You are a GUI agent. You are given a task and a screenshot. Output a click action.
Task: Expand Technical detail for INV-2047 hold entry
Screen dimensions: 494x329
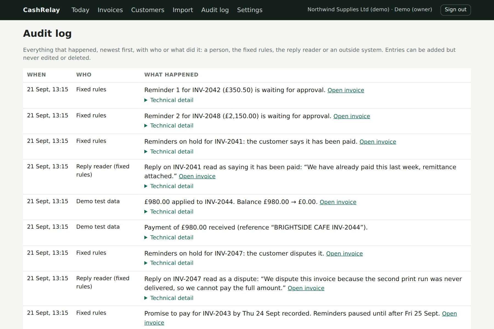point(169,263)
